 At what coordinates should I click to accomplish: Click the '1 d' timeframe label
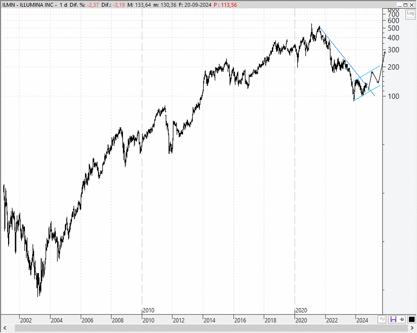click(x=63, y=5)
